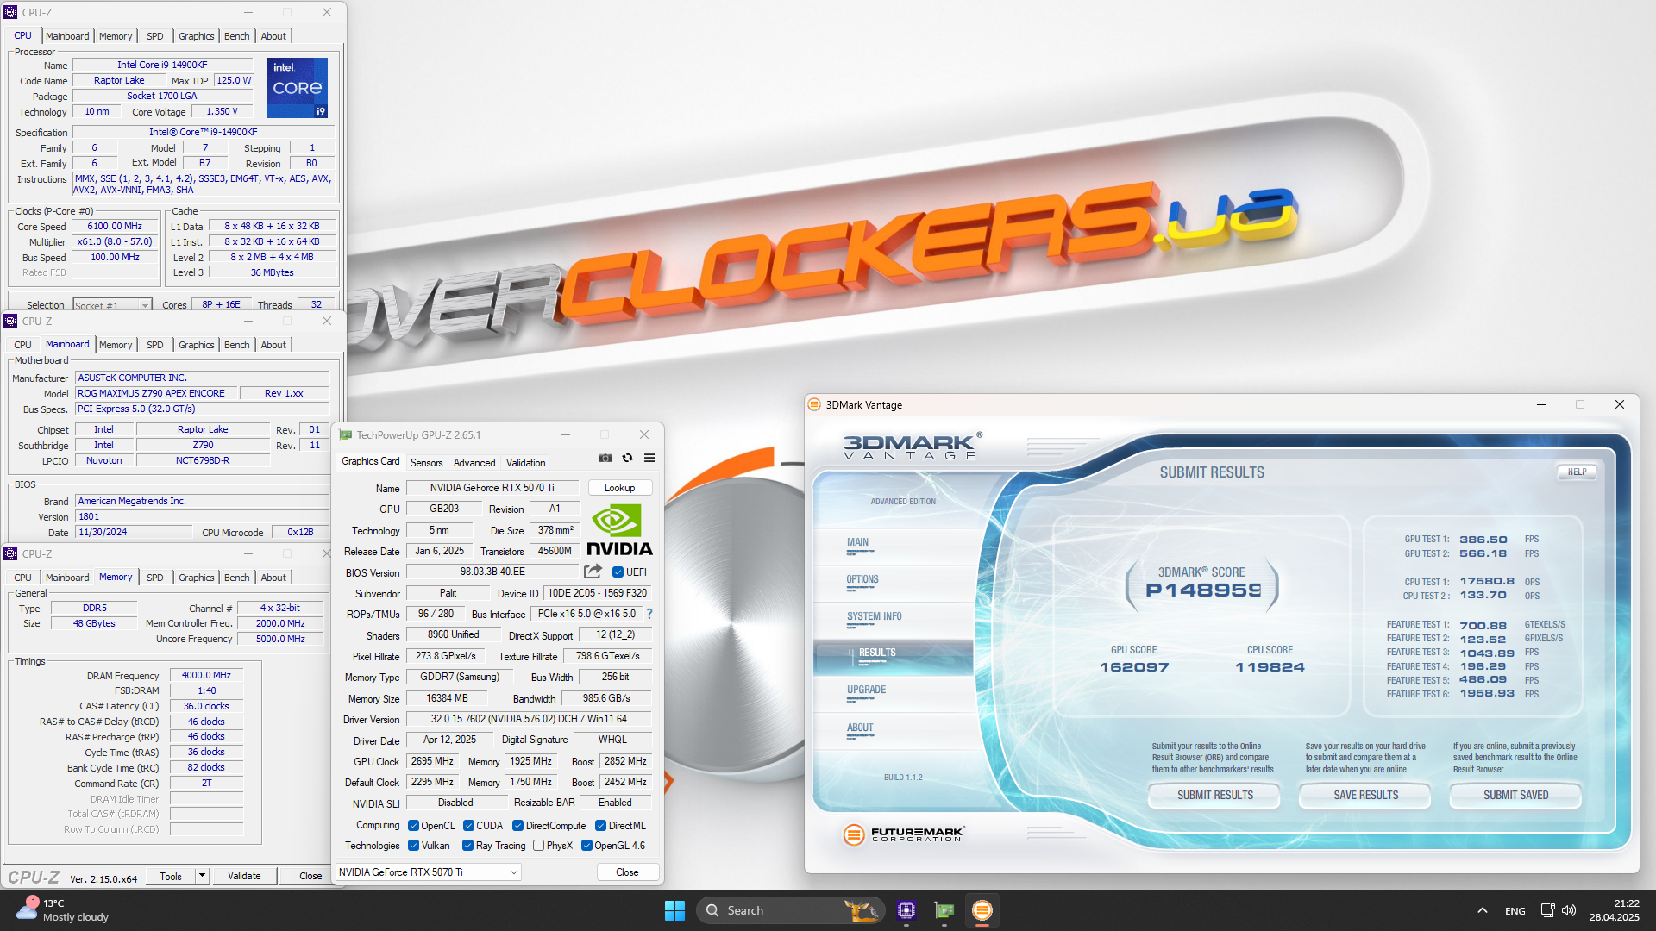Viewport: 1656px width, 931px height.
Task: Click the Intel Core i9 logo
Action: (297, 88)
